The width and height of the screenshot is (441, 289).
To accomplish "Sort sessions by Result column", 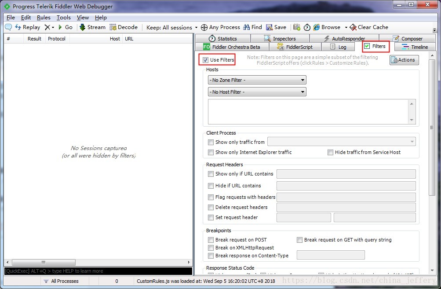I will 34,39.
